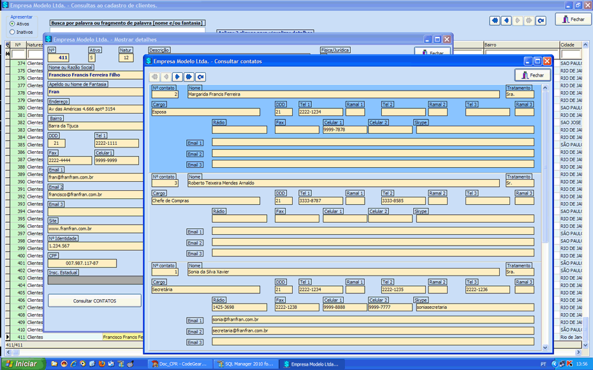Screen dimensions: 593x370
Task: Click the Nome field showing Roberto Teixeira Mendes Arnaldo
Action: (344, 183)
